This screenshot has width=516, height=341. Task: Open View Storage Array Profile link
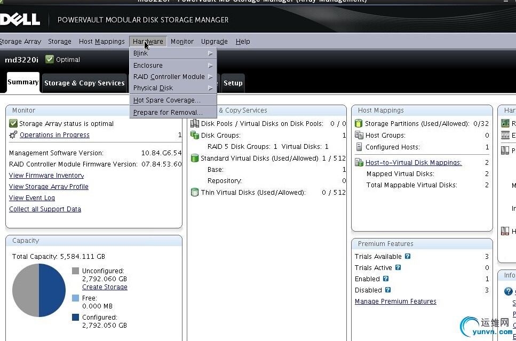pyautogui.click(x=49, y=187)
